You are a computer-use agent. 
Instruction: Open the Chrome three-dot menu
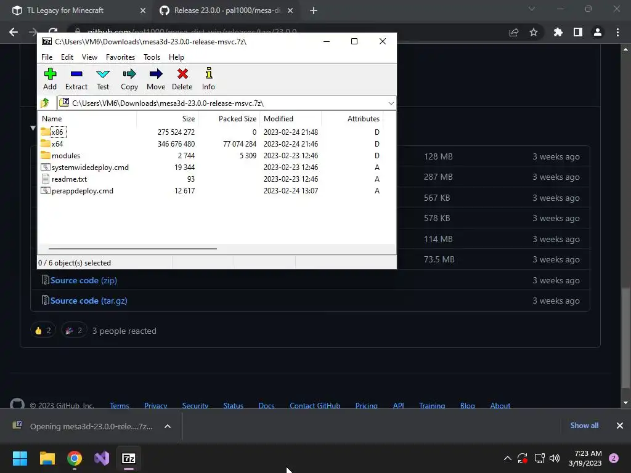pos(617,32)
